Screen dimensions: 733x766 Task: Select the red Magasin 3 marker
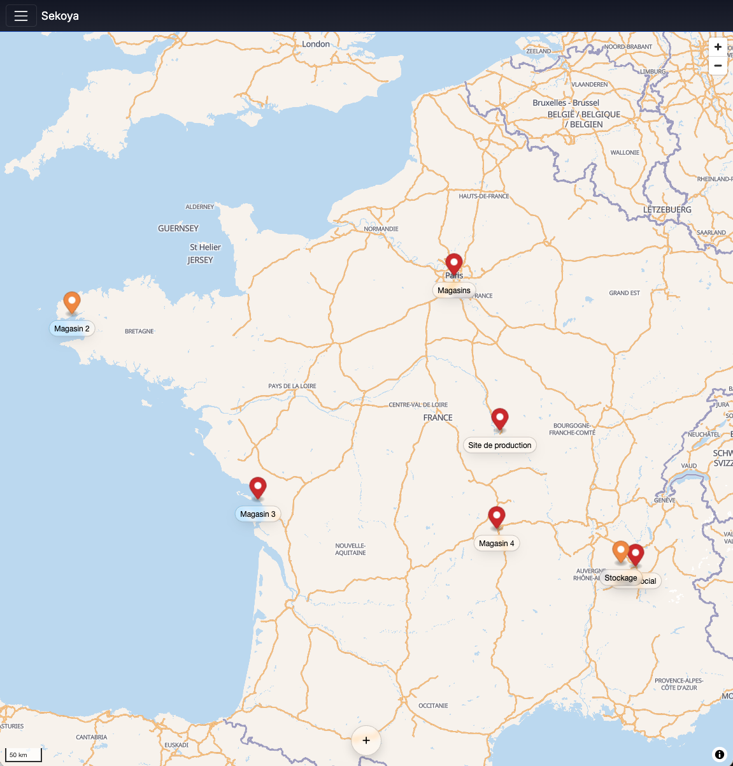pos(257,488)
